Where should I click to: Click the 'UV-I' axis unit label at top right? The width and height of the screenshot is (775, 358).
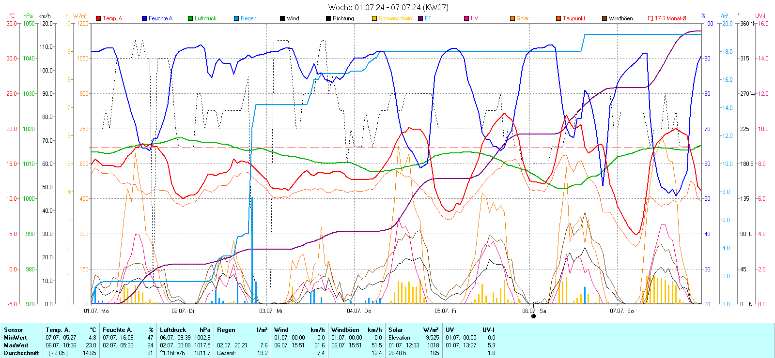tap(760, 16)
